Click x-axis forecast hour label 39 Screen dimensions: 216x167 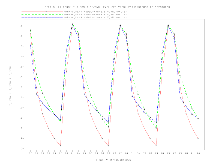[108, 153]
